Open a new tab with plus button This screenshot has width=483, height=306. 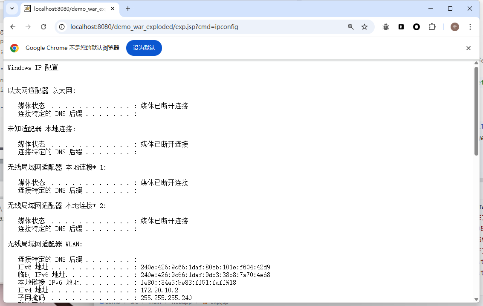pyautogui.click(x=128, y=9)
